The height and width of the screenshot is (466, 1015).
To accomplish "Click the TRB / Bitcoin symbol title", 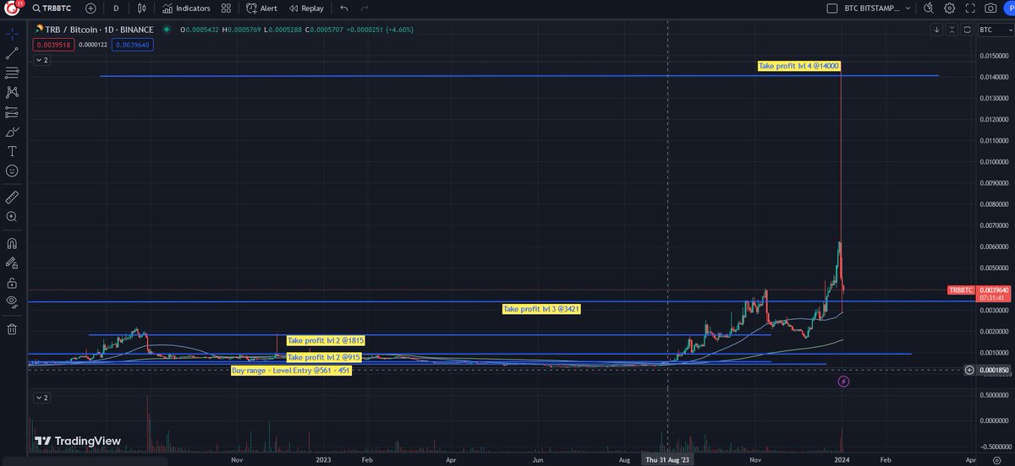I will click(x=100, y=30).
